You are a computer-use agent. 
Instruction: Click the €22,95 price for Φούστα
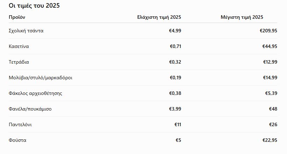270,140
